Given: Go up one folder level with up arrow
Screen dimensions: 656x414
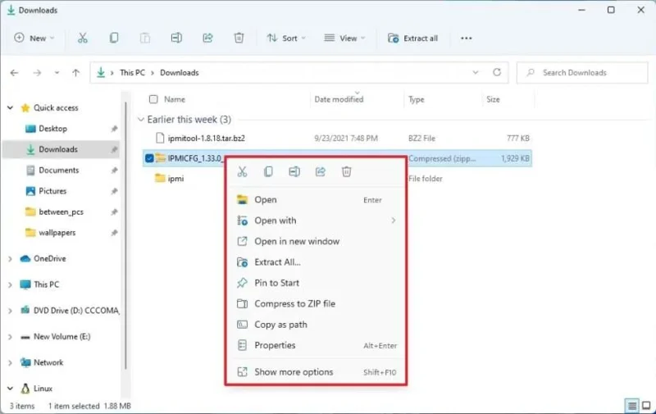Looking at the screenshot, I should [x=75, y=73].
